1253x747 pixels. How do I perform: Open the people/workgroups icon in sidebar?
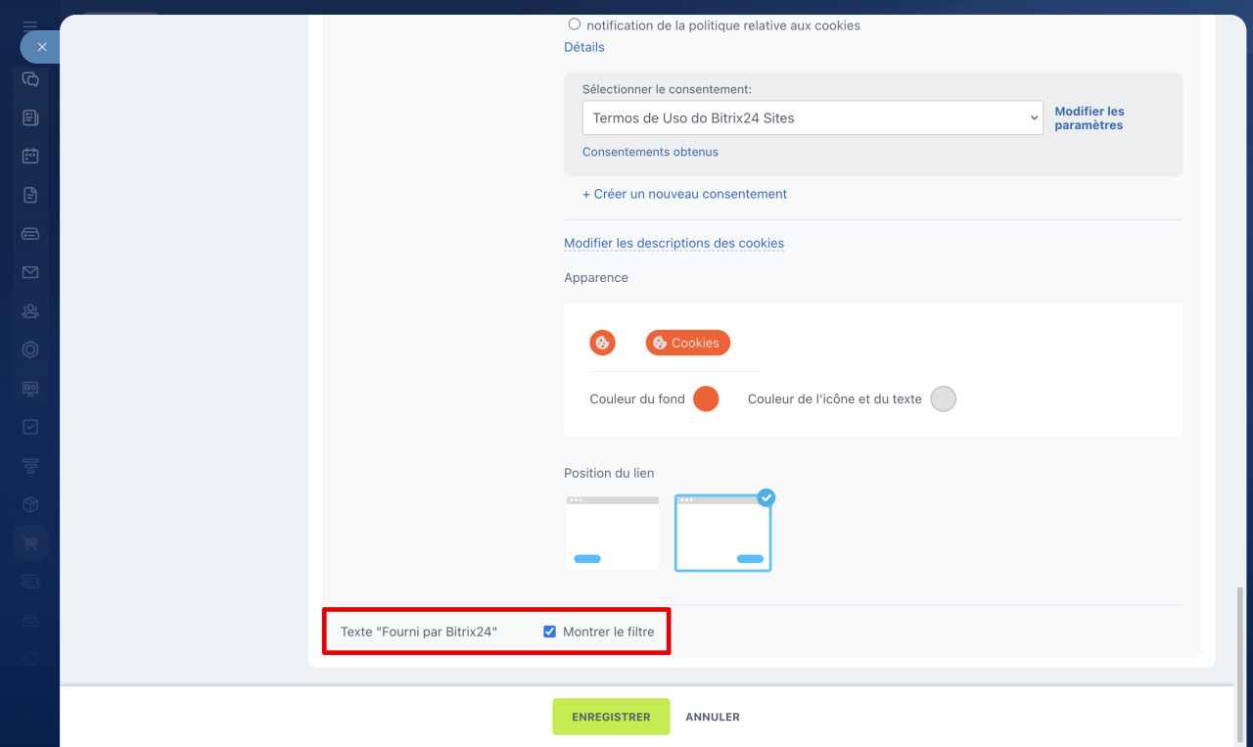coord(30,311)
